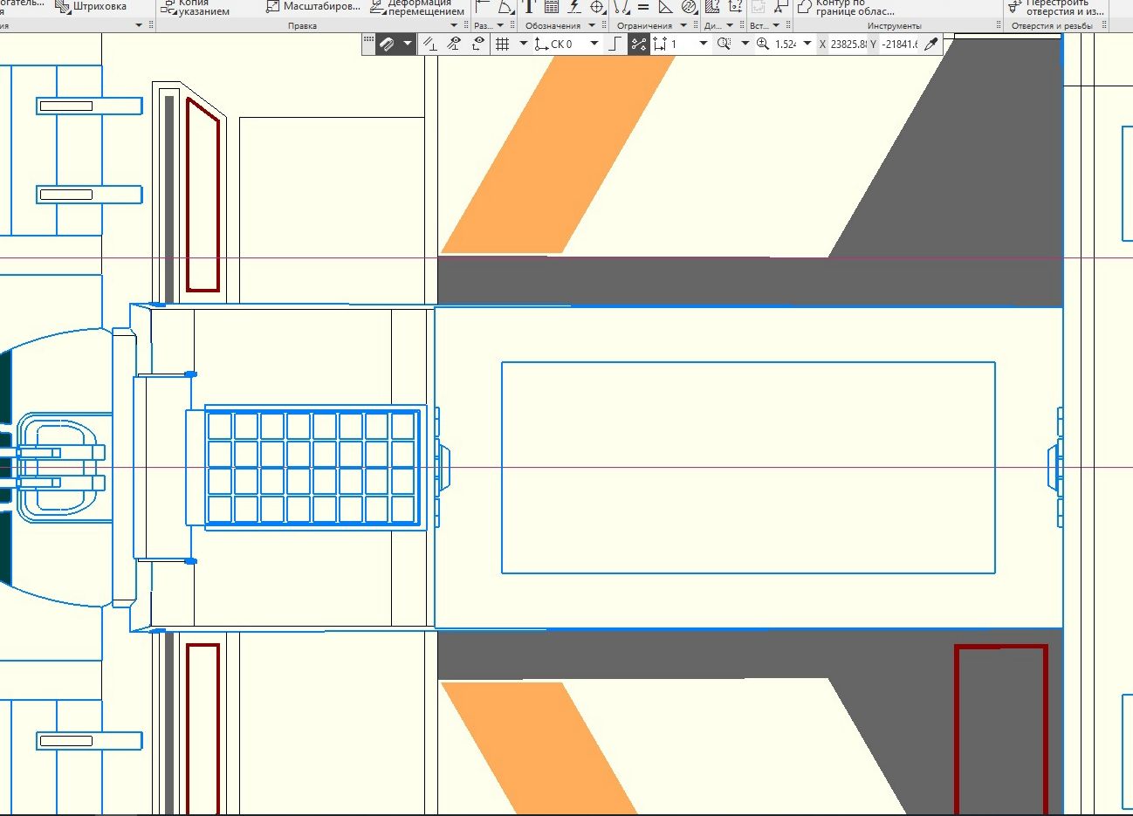Toggle the grid display

(503, 44)
